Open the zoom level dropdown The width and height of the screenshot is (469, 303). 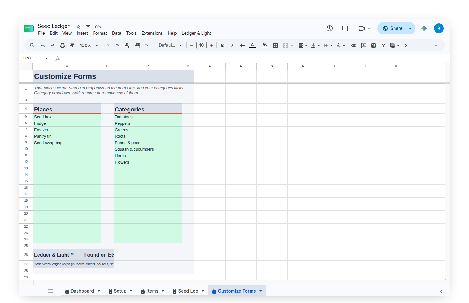click(89, 46)
